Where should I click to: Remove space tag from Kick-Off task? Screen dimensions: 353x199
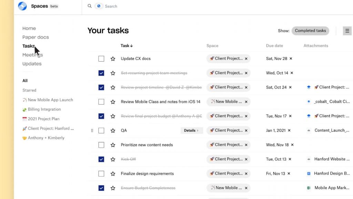coord(246,159)
